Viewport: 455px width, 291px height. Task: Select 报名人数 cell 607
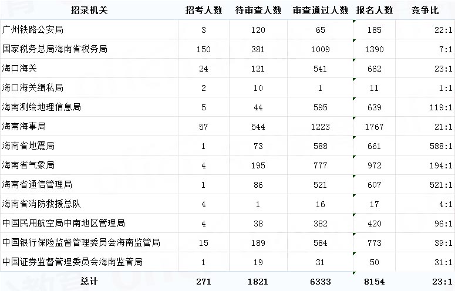pos(375,185)
